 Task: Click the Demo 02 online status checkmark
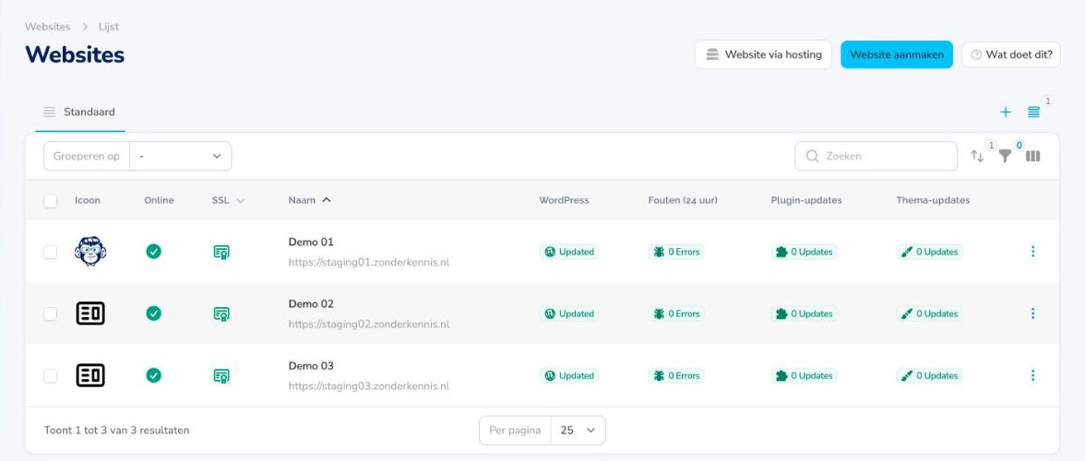click(x=153, y=313)
